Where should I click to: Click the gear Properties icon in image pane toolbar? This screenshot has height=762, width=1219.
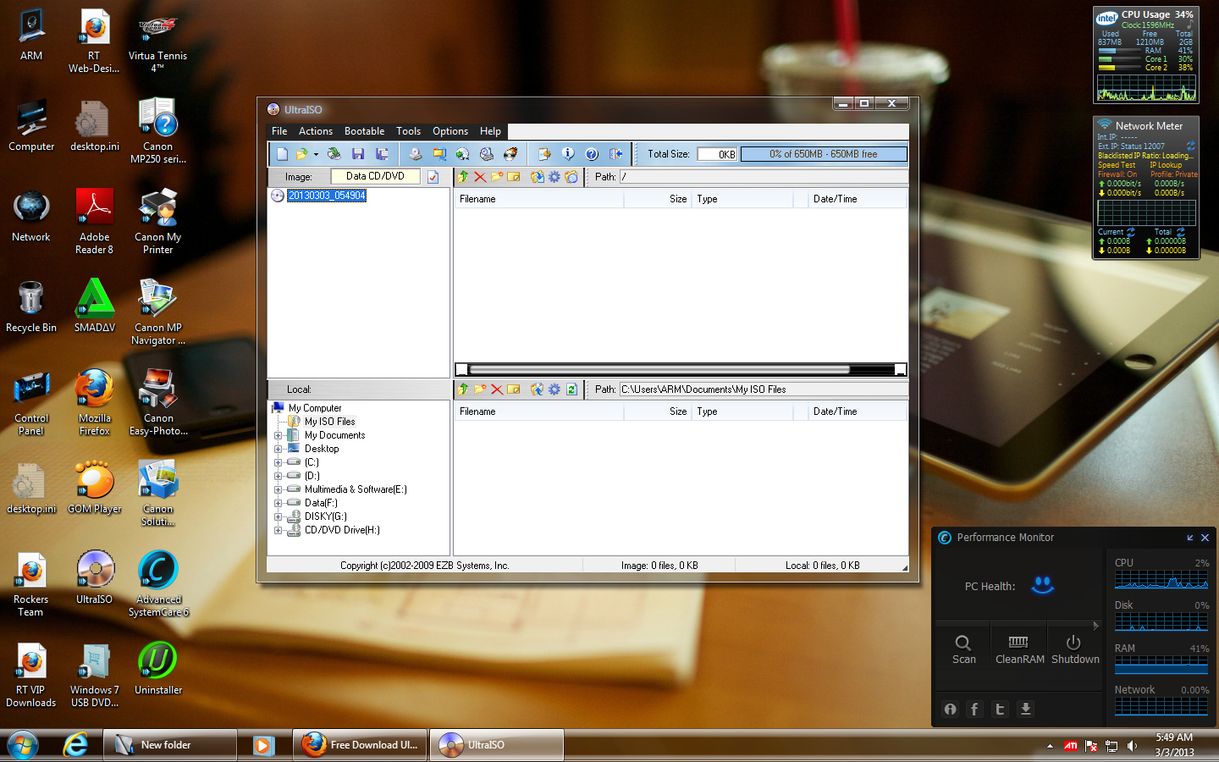click(554, 177)
